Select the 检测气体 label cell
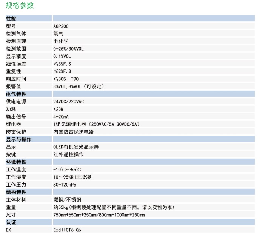 pos(16,34)
